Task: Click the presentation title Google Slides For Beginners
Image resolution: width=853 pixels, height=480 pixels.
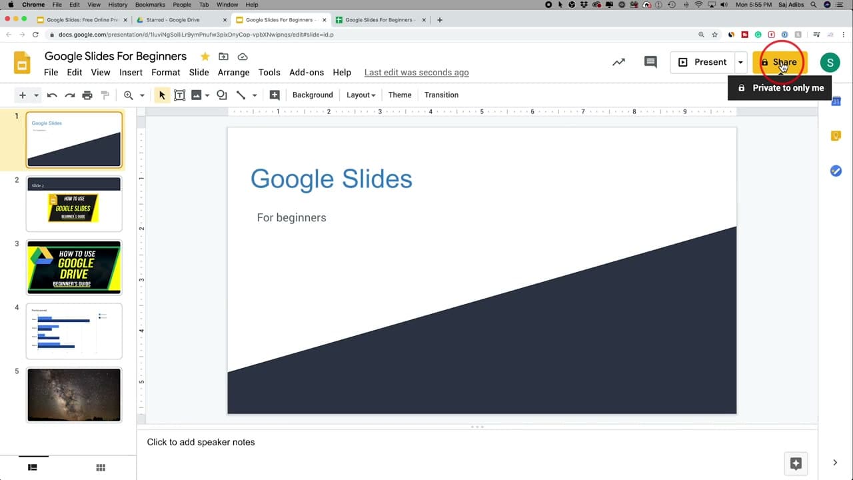Action: (x=115, y=56)
